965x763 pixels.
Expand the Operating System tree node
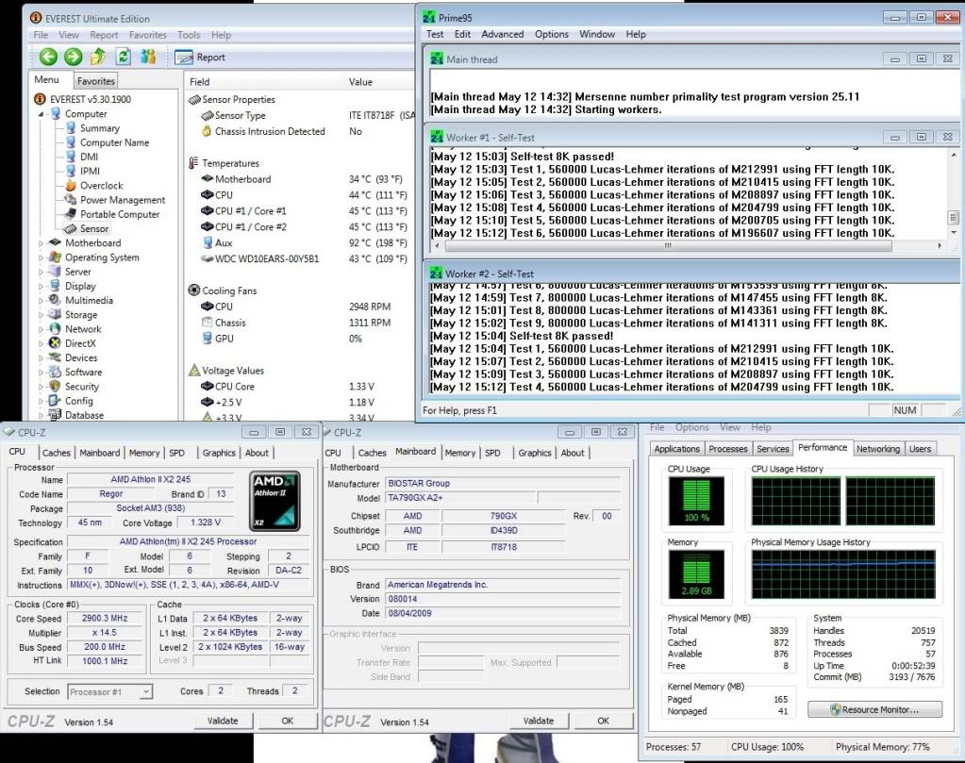point(42,257)
